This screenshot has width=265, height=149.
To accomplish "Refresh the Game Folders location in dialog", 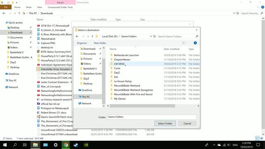I will coord(154,36).
